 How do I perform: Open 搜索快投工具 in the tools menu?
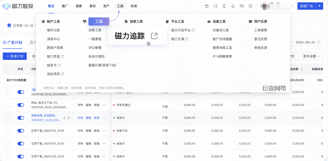tap(222, 48)
